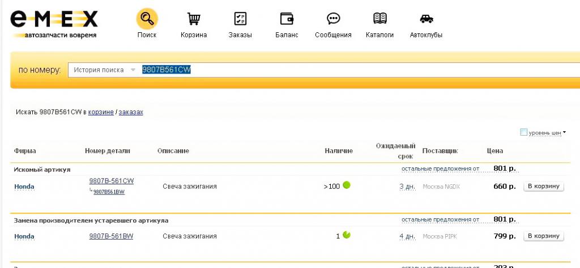The width and height of the screenshot is (580, 268).
Task: Click Баланс menu label
Action: pyautogui.click(x=287, y=35)
